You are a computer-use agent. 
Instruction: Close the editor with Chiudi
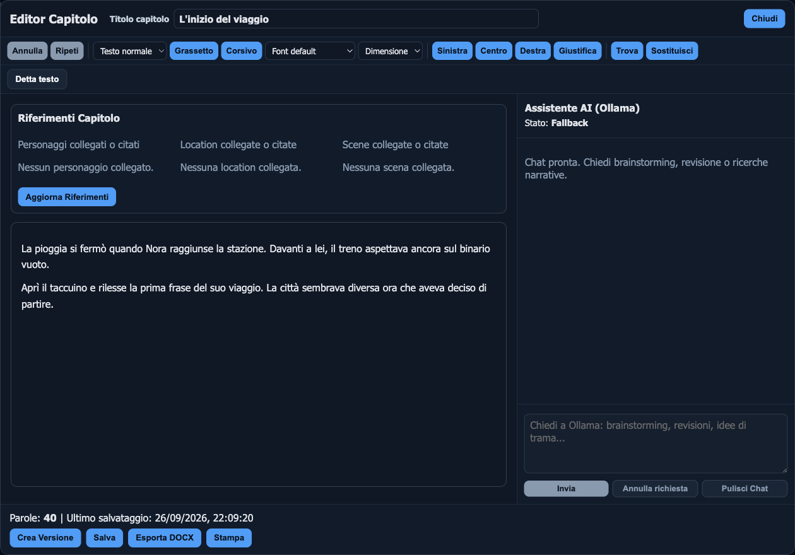coord(765,19)
